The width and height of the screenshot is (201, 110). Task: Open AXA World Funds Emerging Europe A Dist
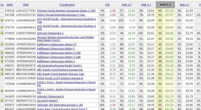pyautogui.click(x=66, y=27)
